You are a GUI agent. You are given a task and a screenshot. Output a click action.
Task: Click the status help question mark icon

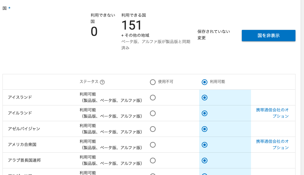coord(102,82)
